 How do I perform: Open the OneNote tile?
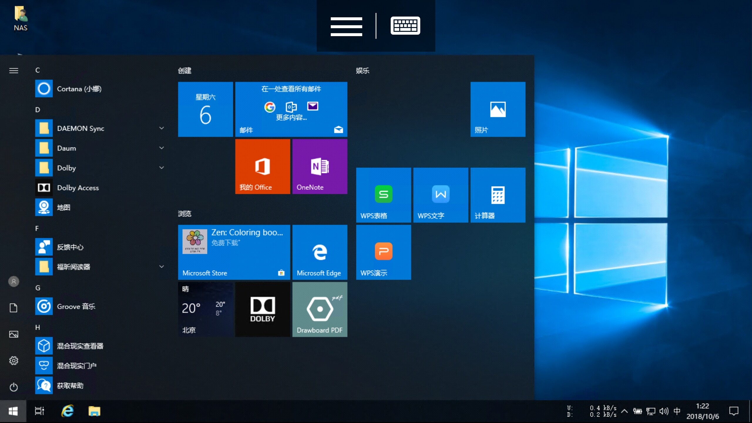coord(320,167)
